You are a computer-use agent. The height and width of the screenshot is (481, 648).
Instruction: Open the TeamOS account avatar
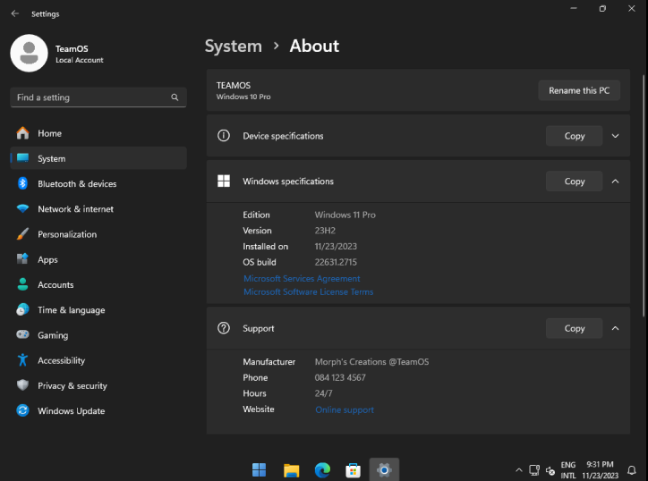[29, 54]
